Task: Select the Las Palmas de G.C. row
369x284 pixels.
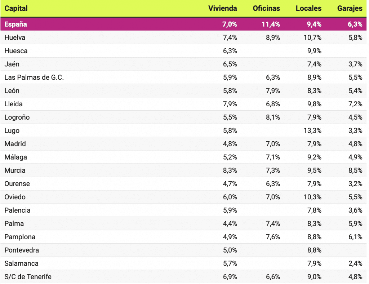Action: [x=34, y=77]
